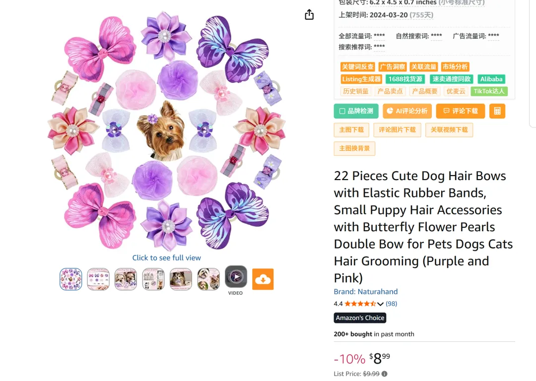Toggle the 品牌检测 checkbox button
Screen dimensions: 536x381
point(356,111)
